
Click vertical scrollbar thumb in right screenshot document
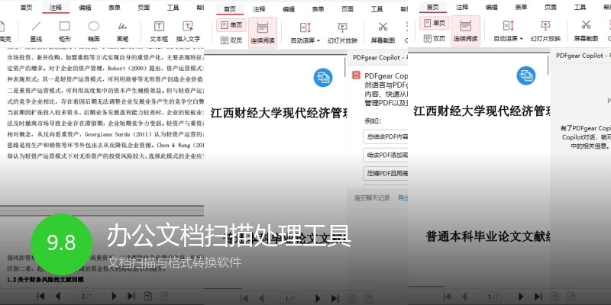[x=548, y=64]
